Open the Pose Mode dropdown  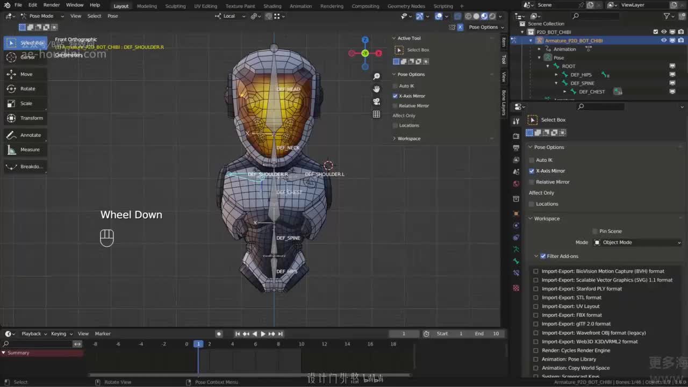pos(41,16)
